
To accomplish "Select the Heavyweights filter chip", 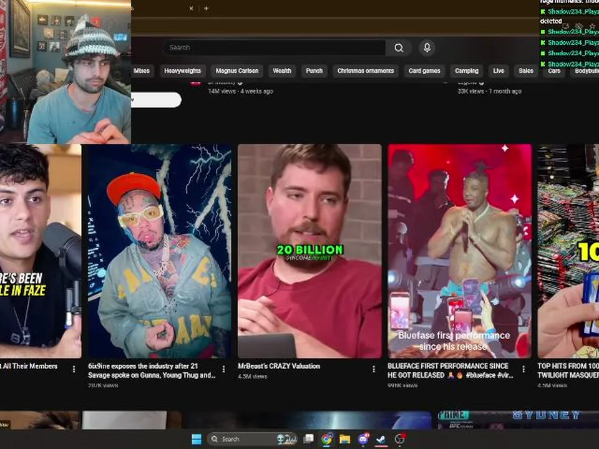I will [183, 70].
